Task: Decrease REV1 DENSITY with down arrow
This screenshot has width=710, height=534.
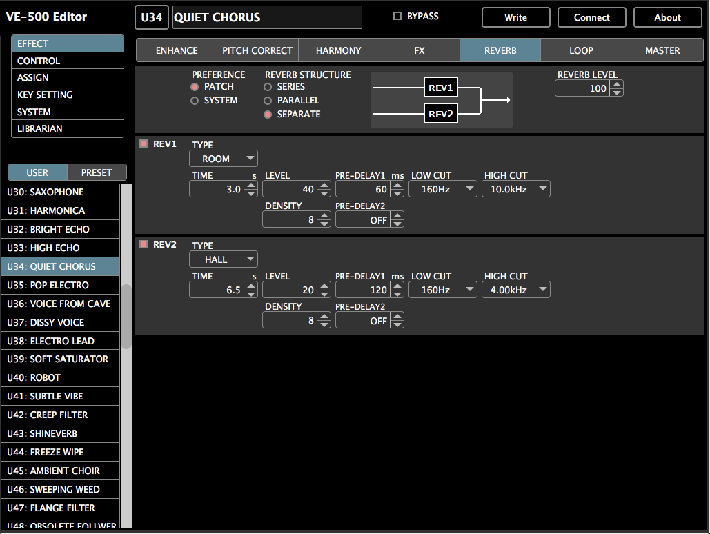Action: click(x=324, y=224)
